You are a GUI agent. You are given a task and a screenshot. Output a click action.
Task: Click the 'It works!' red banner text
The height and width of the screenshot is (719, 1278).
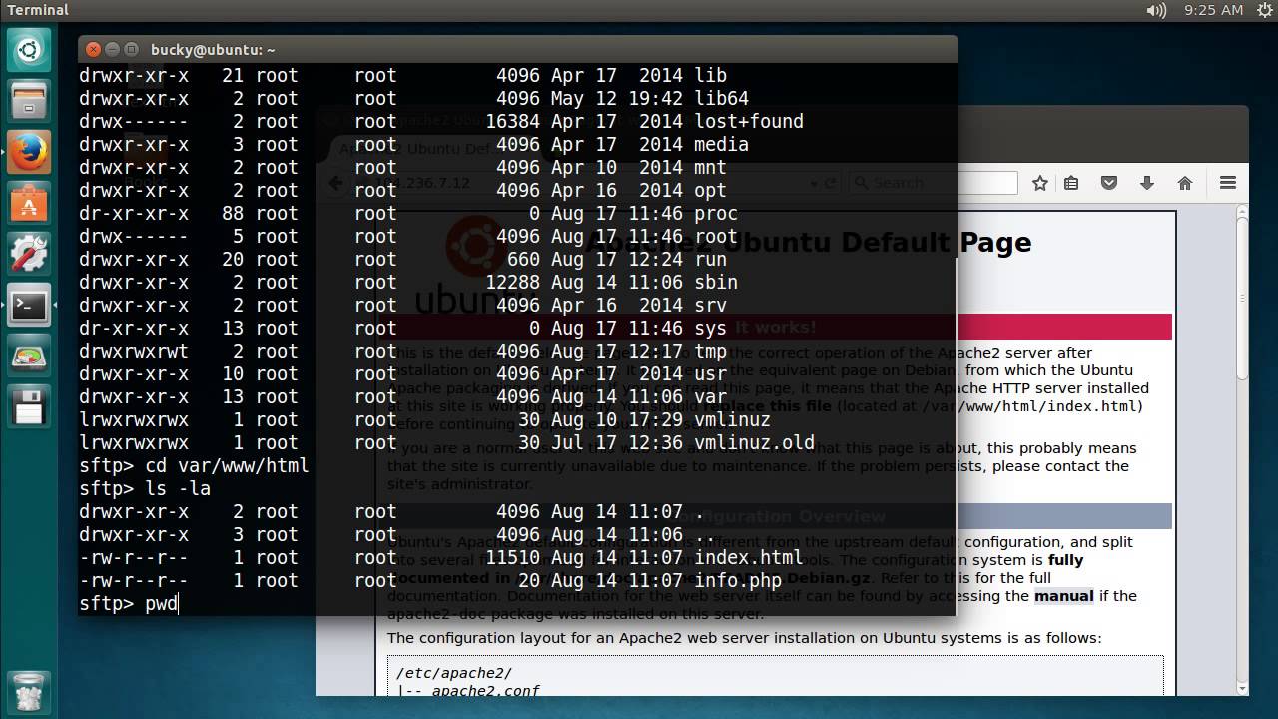tap(775, 327)
